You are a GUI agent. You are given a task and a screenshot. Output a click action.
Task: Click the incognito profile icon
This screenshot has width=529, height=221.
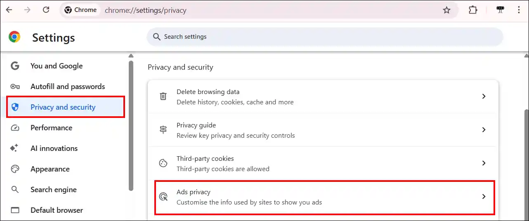(500, 10)
